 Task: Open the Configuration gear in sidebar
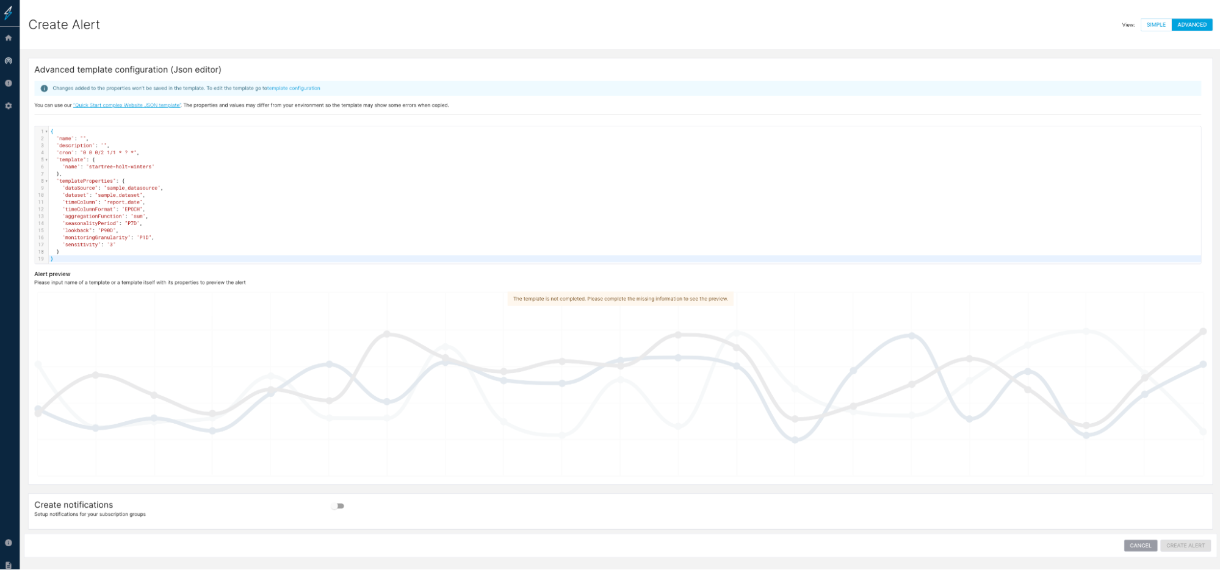pos(9,105)
